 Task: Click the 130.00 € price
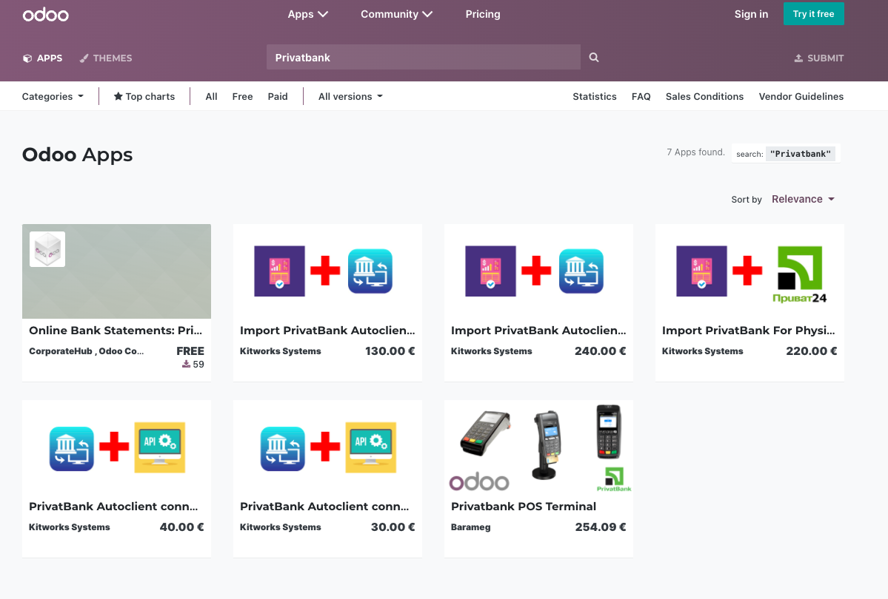tap(390, 351)
